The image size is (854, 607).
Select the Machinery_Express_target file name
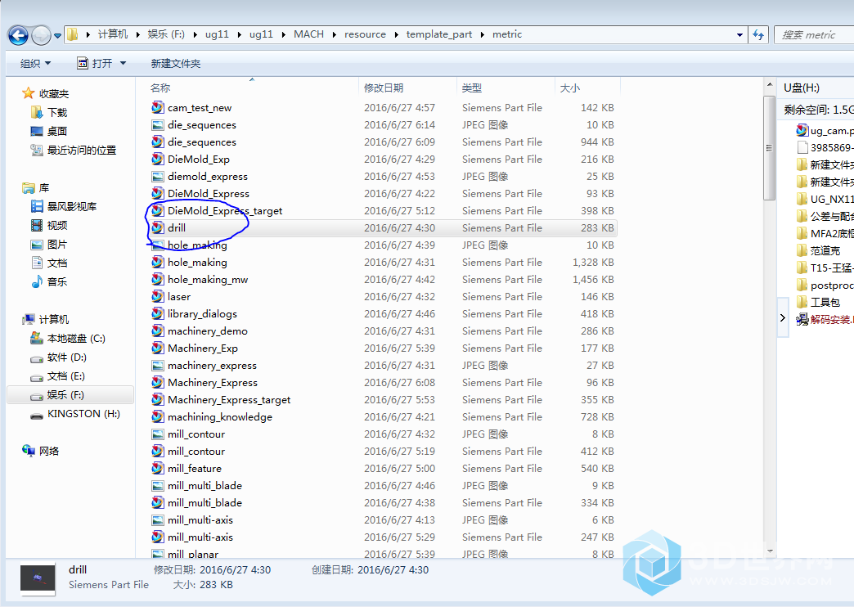[229, 400]
